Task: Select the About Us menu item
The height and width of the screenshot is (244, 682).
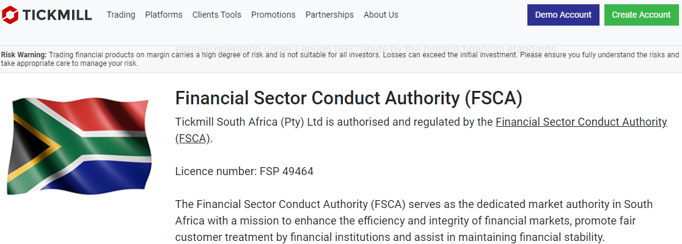Action: pyautogui.click(x=381, y=15)
